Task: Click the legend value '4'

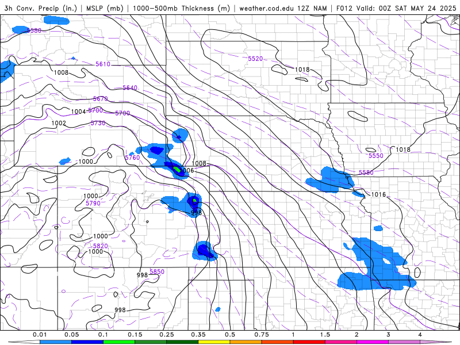Action: point(420,335)
